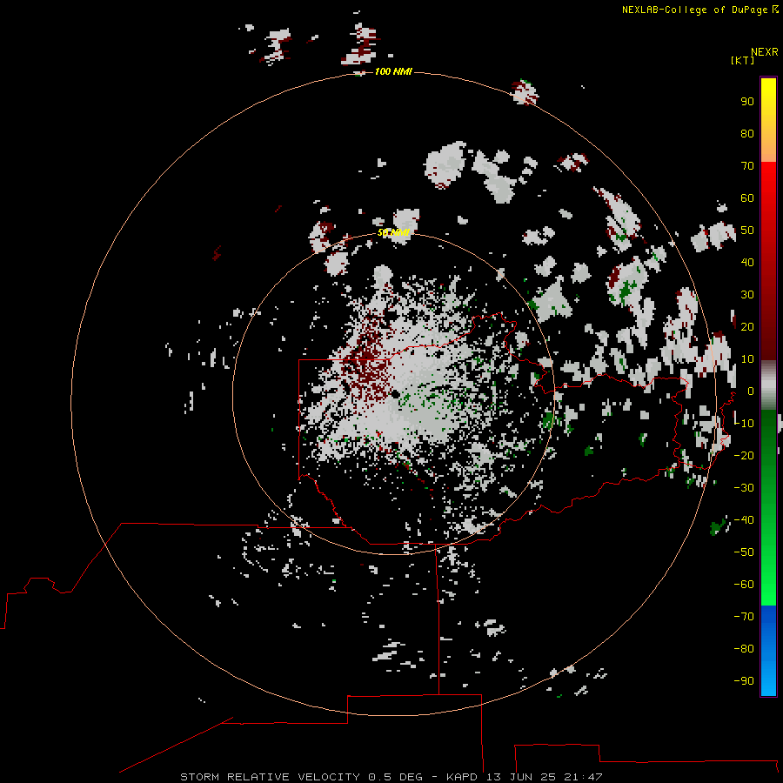
Task: Click the 70 value on the velocity scale
Action: tap(747, 166)
